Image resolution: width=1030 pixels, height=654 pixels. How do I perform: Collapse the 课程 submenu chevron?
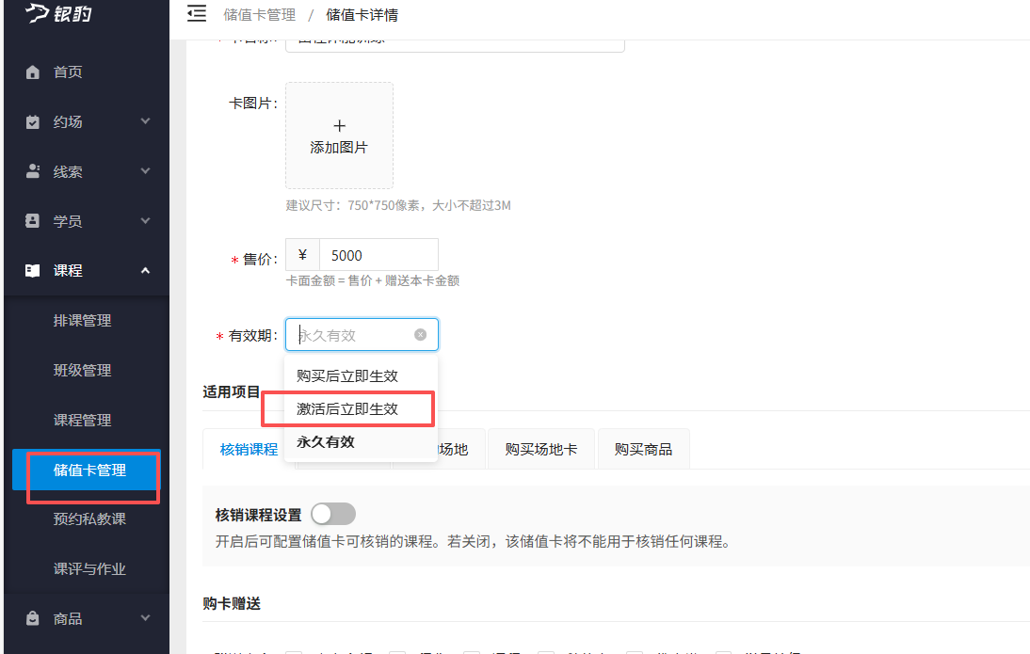coord(145,270)
